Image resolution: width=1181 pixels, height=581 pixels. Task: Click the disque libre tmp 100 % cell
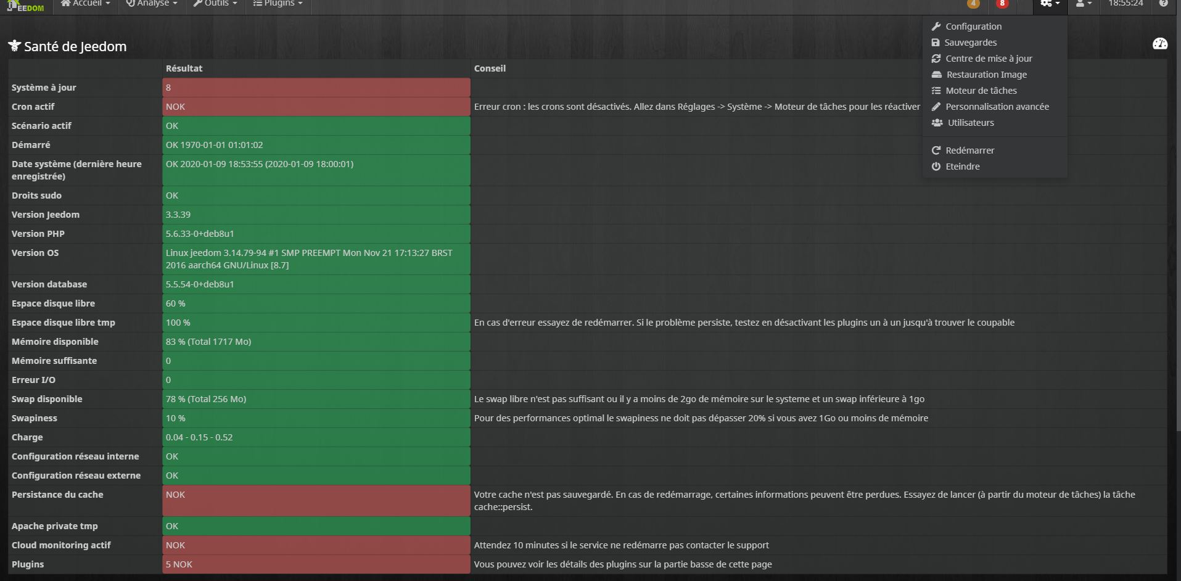(316, 323)
